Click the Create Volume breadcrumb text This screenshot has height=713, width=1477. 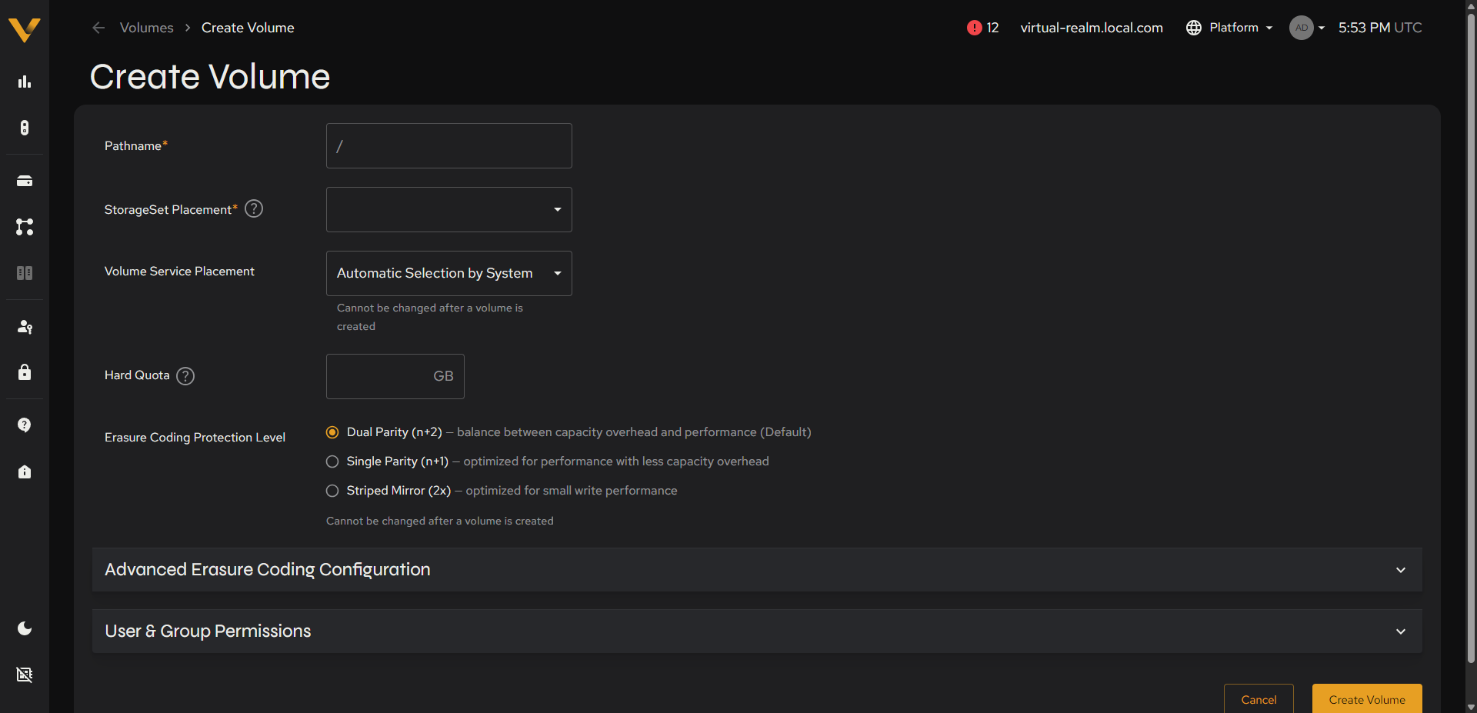(248, 28)
